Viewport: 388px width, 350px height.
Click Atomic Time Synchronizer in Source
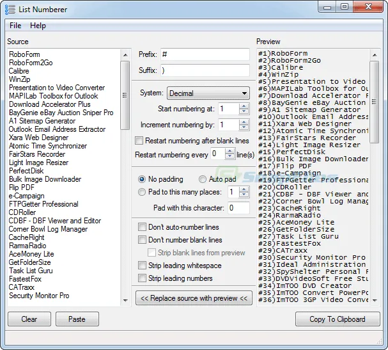pyautogui.click(x=48, y=146)
